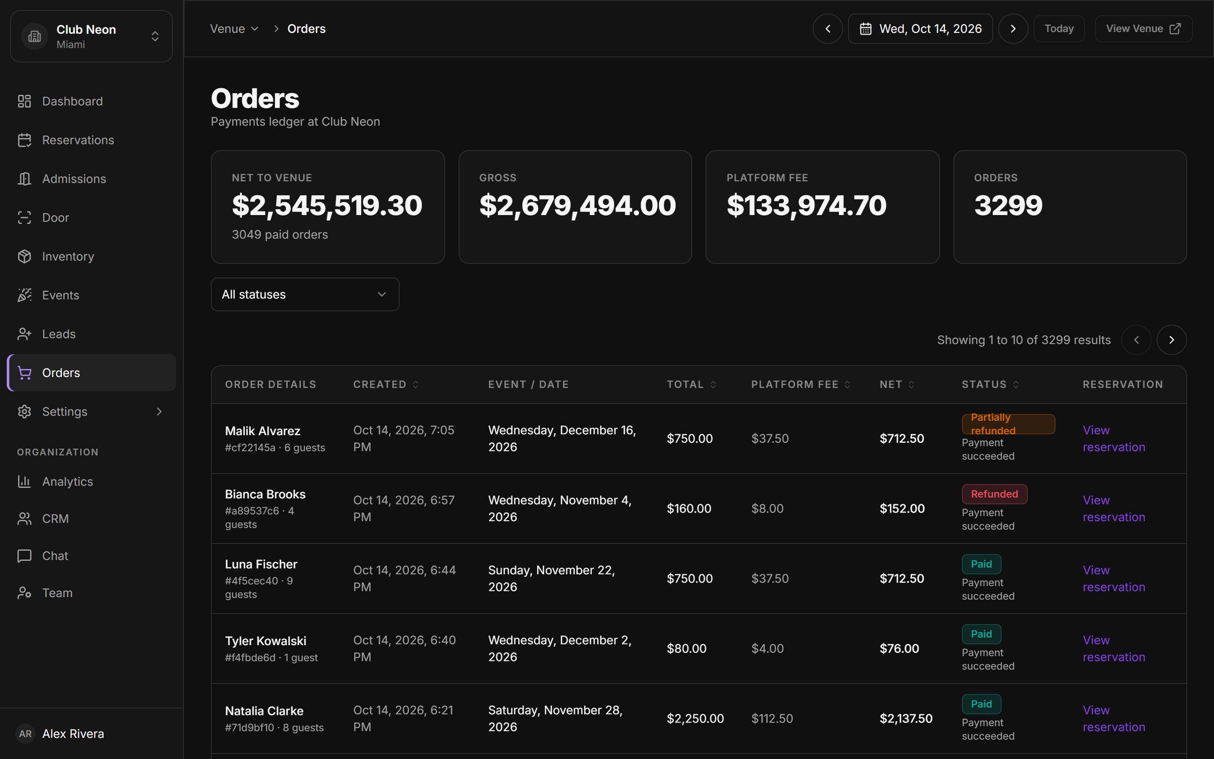This screenshot has width=1214, height=759.
Task: Click the Orders shopping cart icon
Action: pos(24,373)
